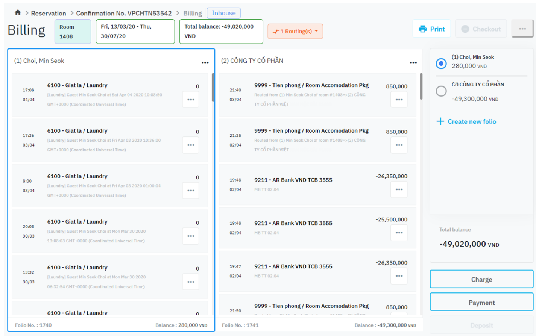Click the printer icon on Print button
Image resolution: width=536 pixels, height=336 pixels.
[x=423, y=29]
